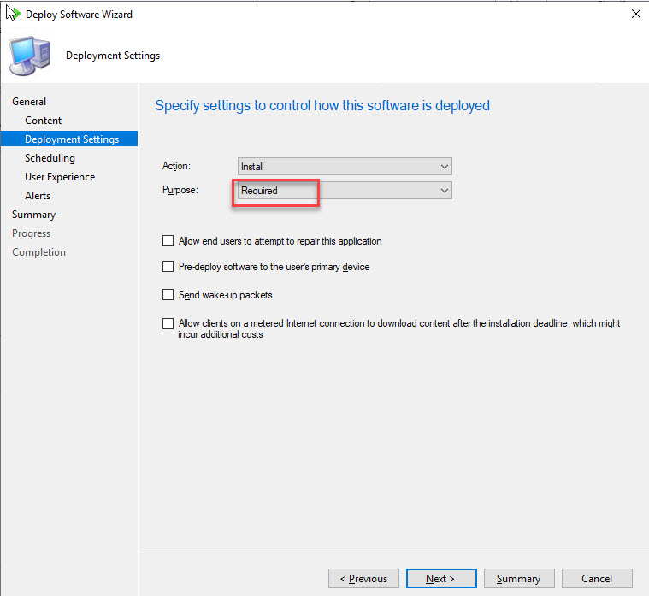Viewport: 649px width, 596px height.
Task: Open the Scheduling step in the sidebar
Action: tap(50, 158)
